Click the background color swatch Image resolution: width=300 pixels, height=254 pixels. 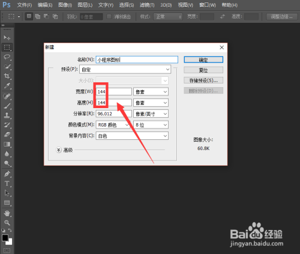point(10,243)
